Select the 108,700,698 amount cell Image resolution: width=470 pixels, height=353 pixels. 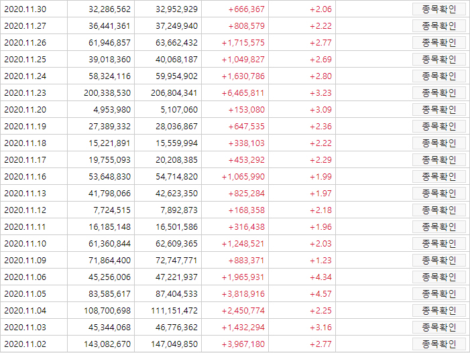coord(107,311)
